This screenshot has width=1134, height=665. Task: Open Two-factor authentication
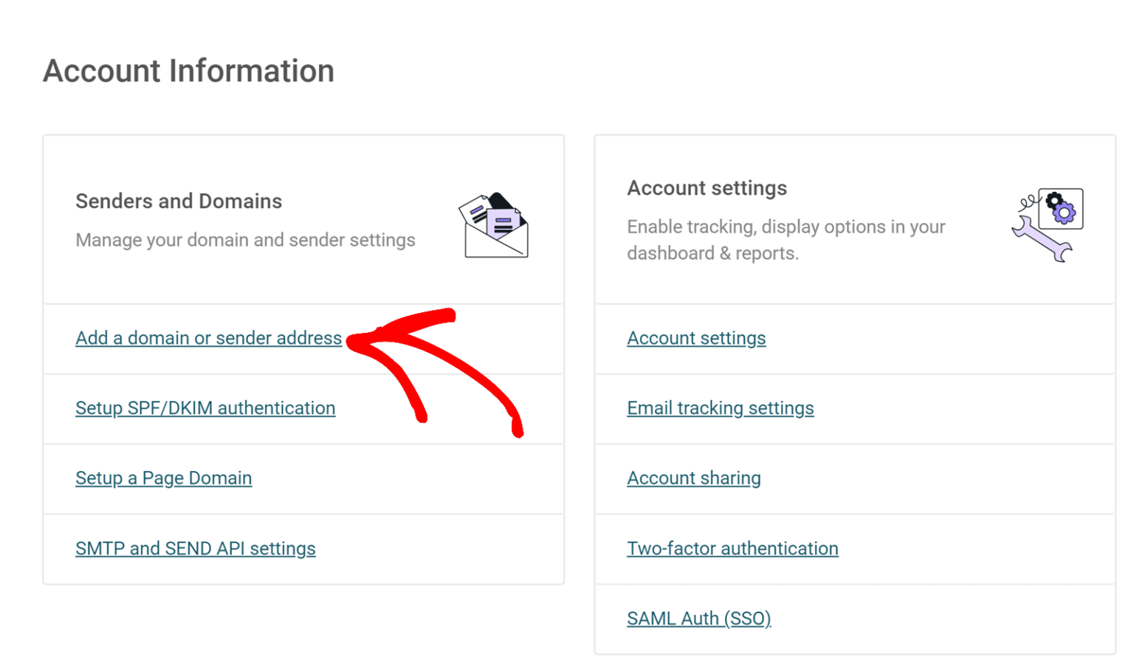pos(732,548)
